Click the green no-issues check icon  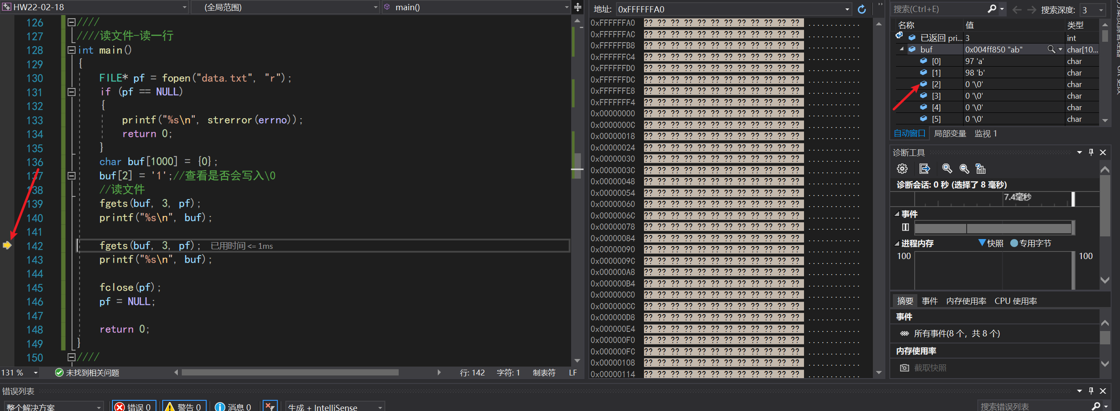59,372
